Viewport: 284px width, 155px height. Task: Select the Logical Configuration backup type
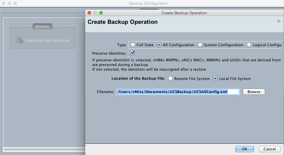(249, 45)
